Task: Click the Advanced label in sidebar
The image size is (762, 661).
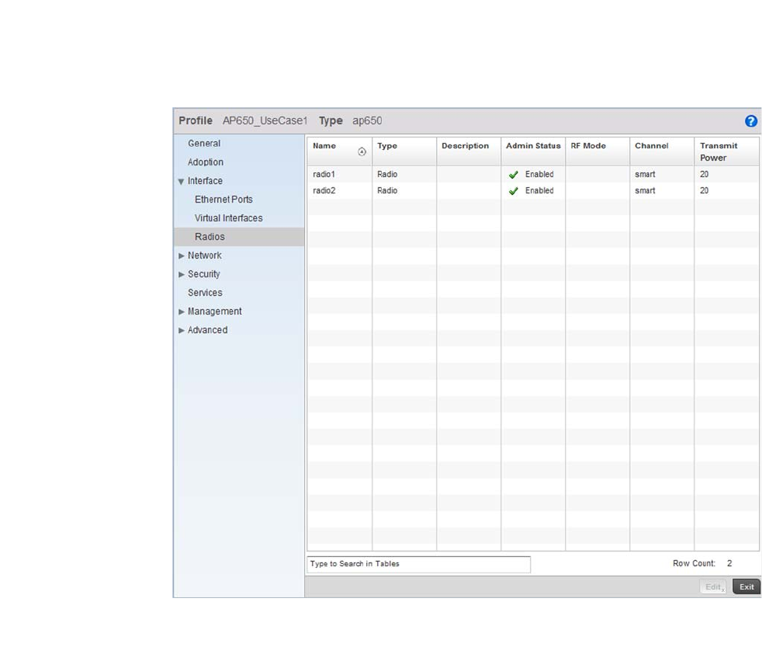Action: (207, 330)
